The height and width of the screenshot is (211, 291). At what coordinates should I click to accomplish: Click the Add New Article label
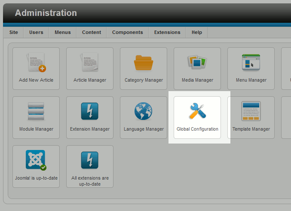pyautogui.click(x=36, y=80)
